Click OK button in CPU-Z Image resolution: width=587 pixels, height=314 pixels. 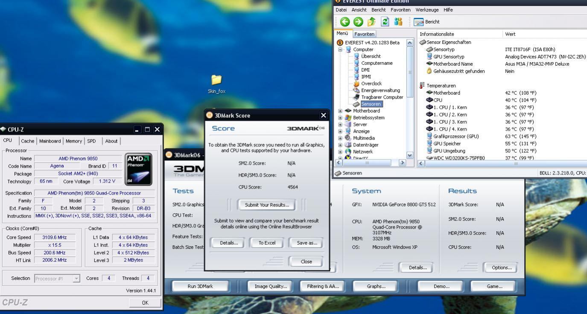(145, 302)
